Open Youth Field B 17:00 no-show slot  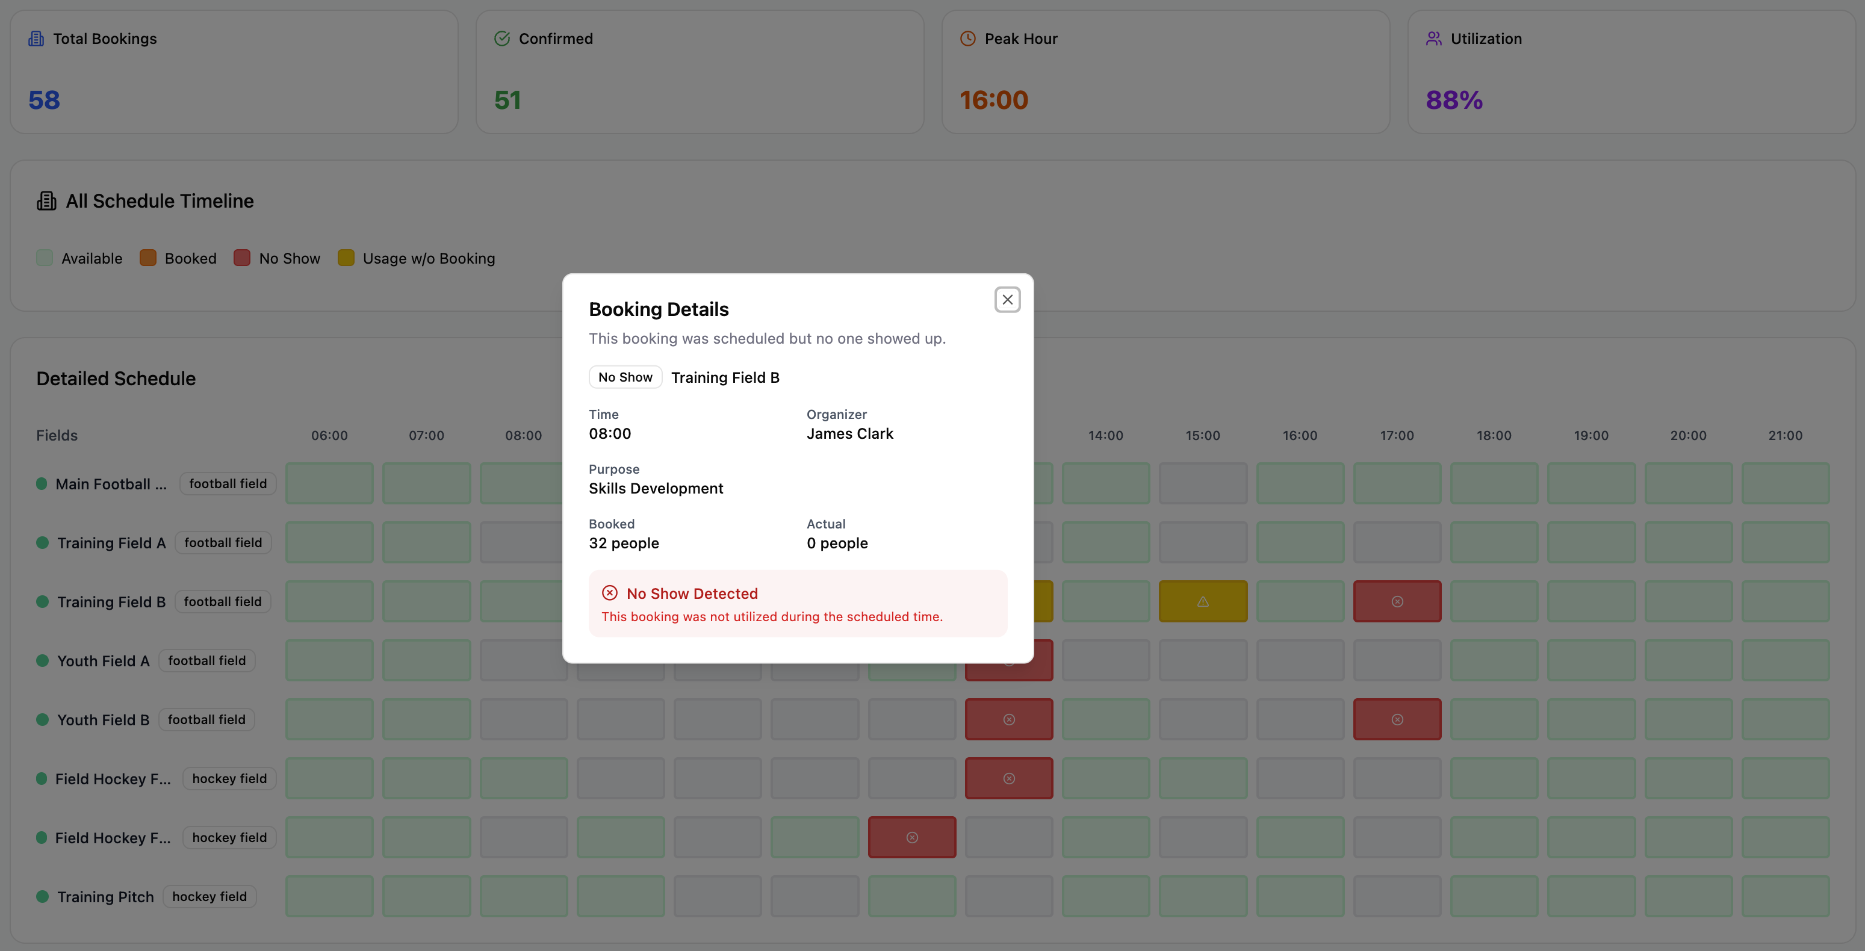tap(1397, 719)
